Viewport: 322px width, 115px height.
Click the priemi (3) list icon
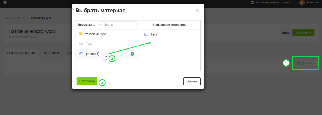81,54
